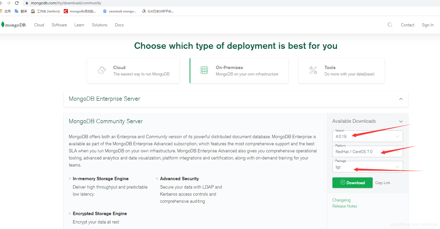Open the mongodb添加验 bookmark

[80, 11]
